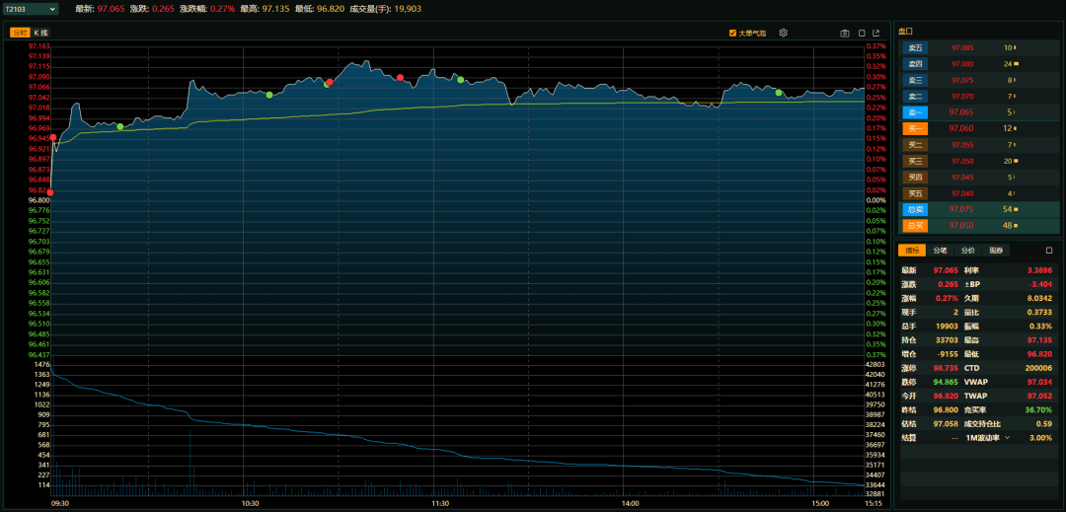Open the 分价 tab
1066x512 pixels.
click(967, 250)
